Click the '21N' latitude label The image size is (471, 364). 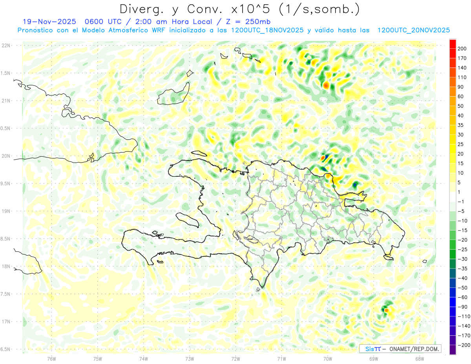[6, 101]
